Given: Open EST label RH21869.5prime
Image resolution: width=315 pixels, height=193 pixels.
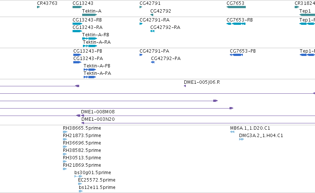Looking at the screenshot, I should click(82, 165).
